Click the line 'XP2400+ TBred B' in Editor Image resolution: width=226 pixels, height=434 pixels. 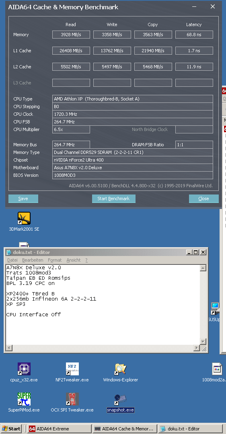[31, 294]
